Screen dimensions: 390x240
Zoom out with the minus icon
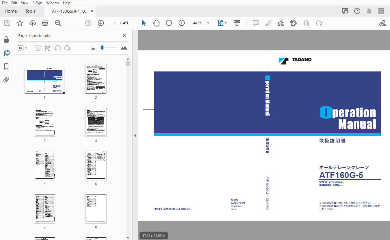tap(169, 23)
